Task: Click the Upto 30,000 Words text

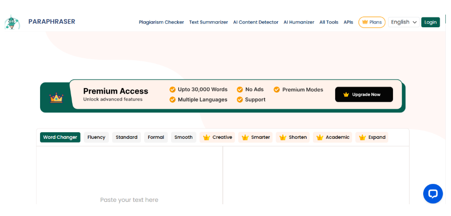Action: 203,89
